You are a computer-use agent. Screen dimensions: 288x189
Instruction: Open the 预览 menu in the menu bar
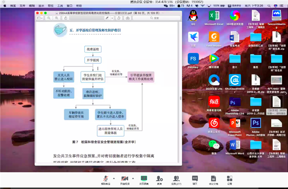coord(13,6)
